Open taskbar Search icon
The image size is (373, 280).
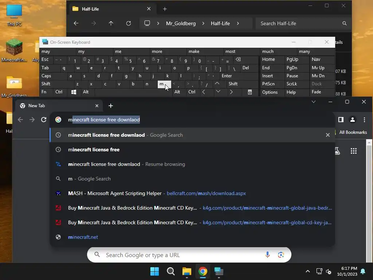point(171,271)
